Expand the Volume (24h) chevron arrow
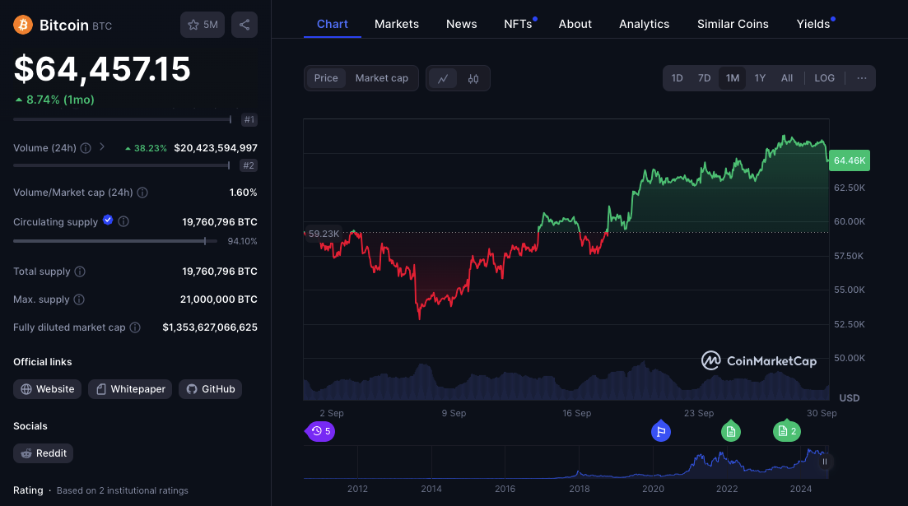Viewport: 908px width, 506px height. point(102,147)
